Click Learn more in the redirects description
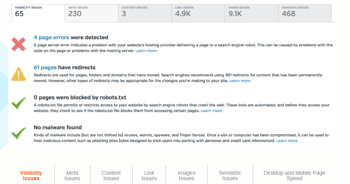The height and width of the screenshot is (184, 350). [x=240, y=81]
